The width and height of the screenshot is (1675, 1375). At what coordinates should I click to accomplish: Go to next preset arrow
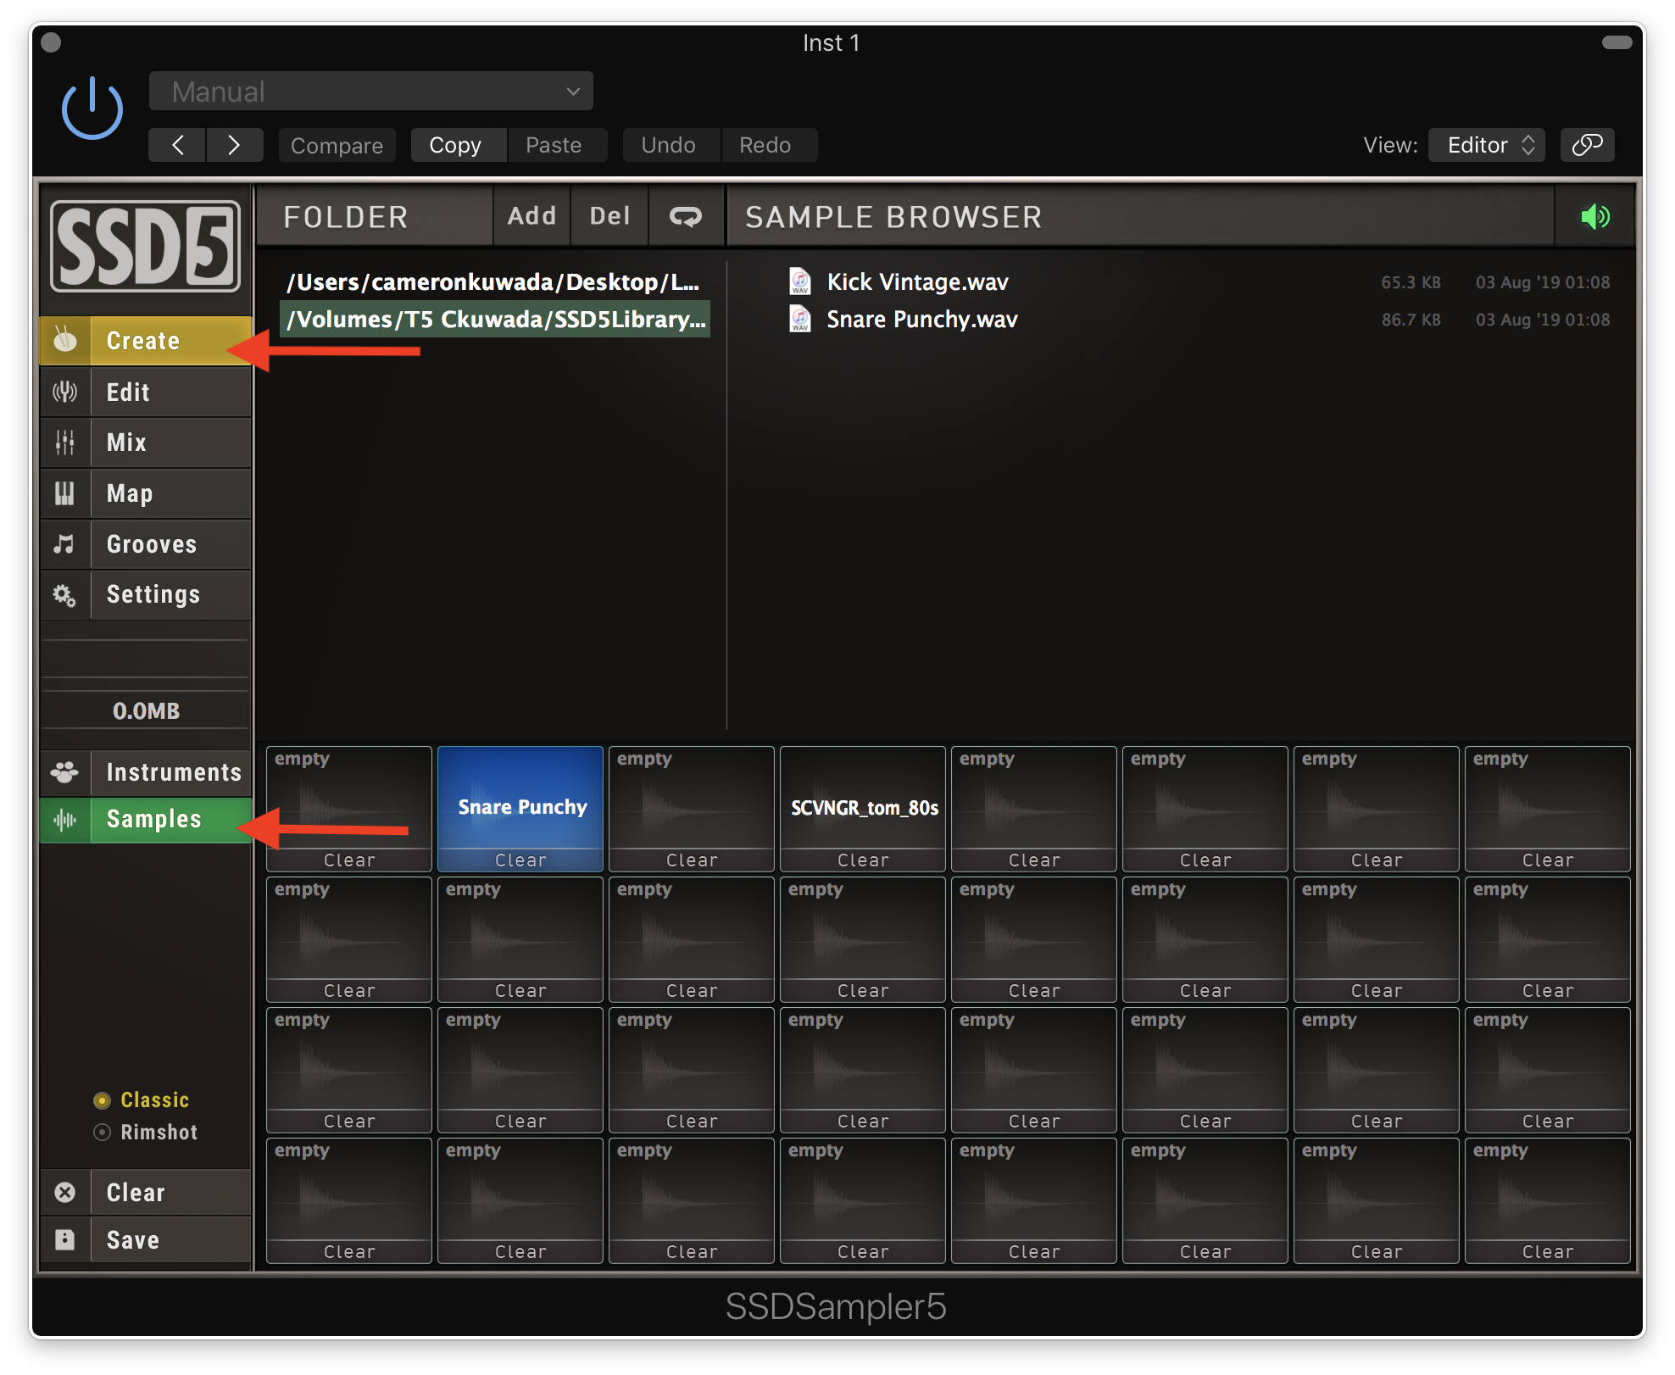tap(234, 145)
